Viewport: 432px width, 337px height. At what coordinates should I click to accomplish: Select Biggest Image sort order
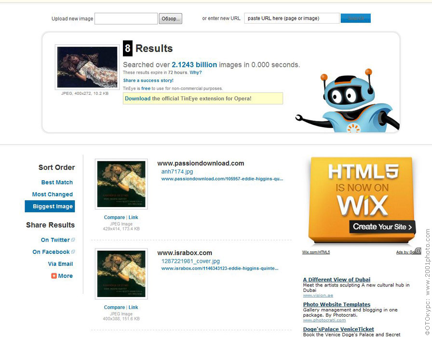coord(50,207)
